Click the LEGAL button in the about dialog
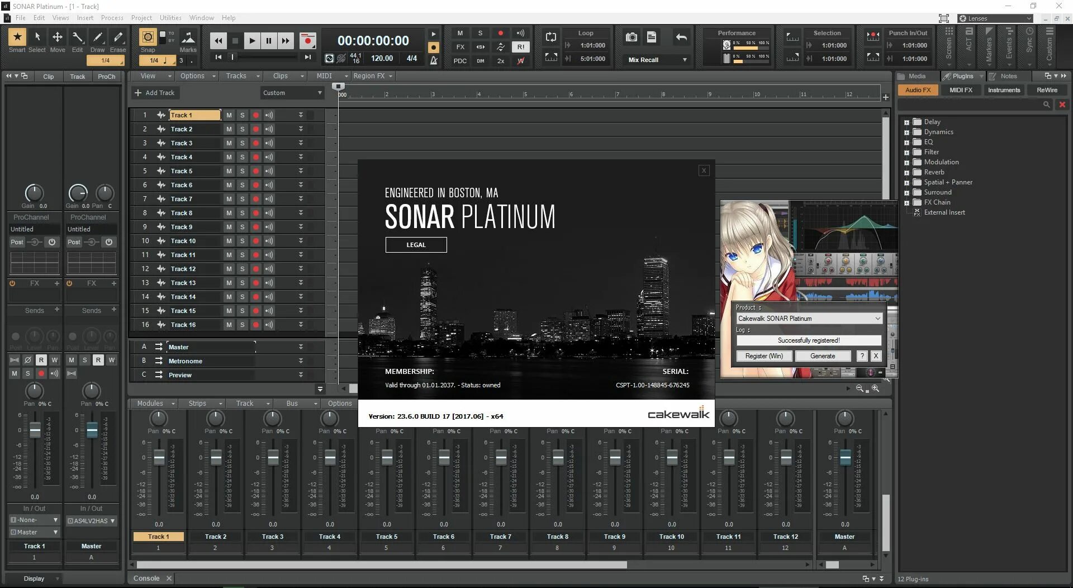 click(x=416, y=245)
